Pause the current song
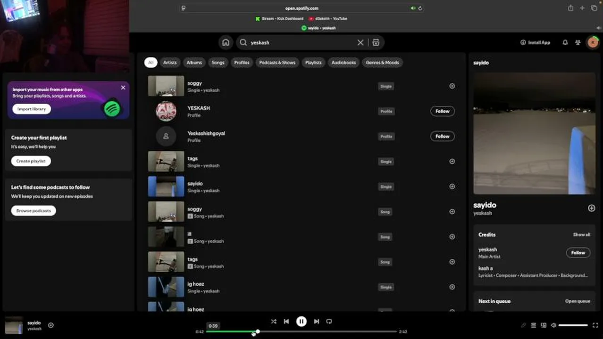Image resolution: width=603 pixels, height=339 pixels. point(301,322)
